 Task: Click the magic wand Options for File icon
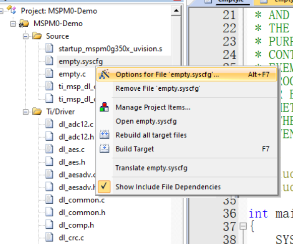pos(104,74)
